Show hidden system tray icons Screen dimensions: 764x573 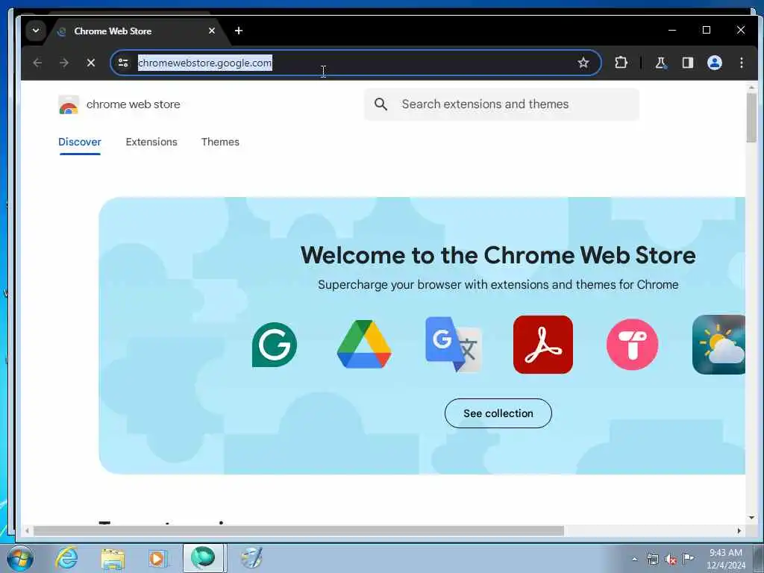pyautogui.click(x=634, y=559)
